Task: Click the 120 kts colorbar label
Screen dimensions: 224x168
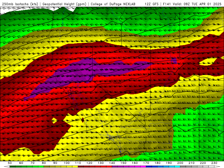Action: [89, 163]
